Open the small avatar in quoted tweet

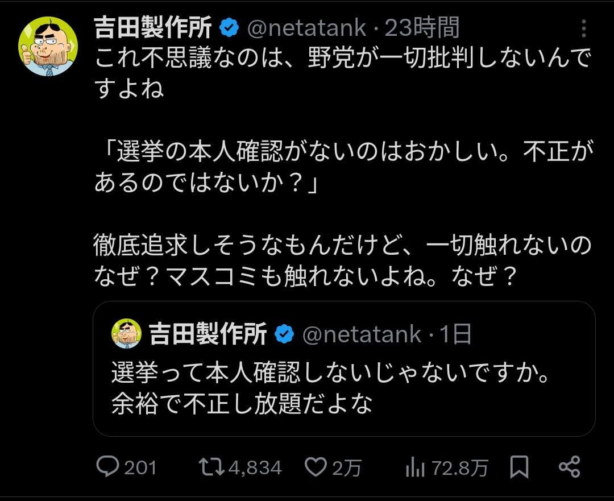click(x=127, y=334)
